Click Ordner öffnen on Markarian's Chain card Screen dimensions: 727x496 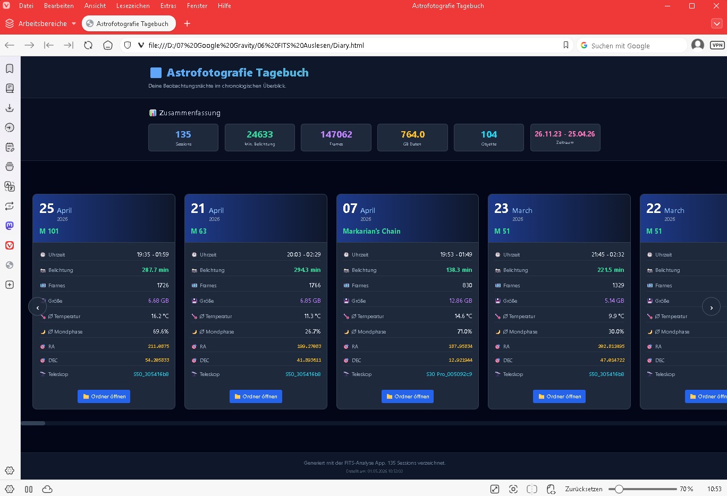408,396
